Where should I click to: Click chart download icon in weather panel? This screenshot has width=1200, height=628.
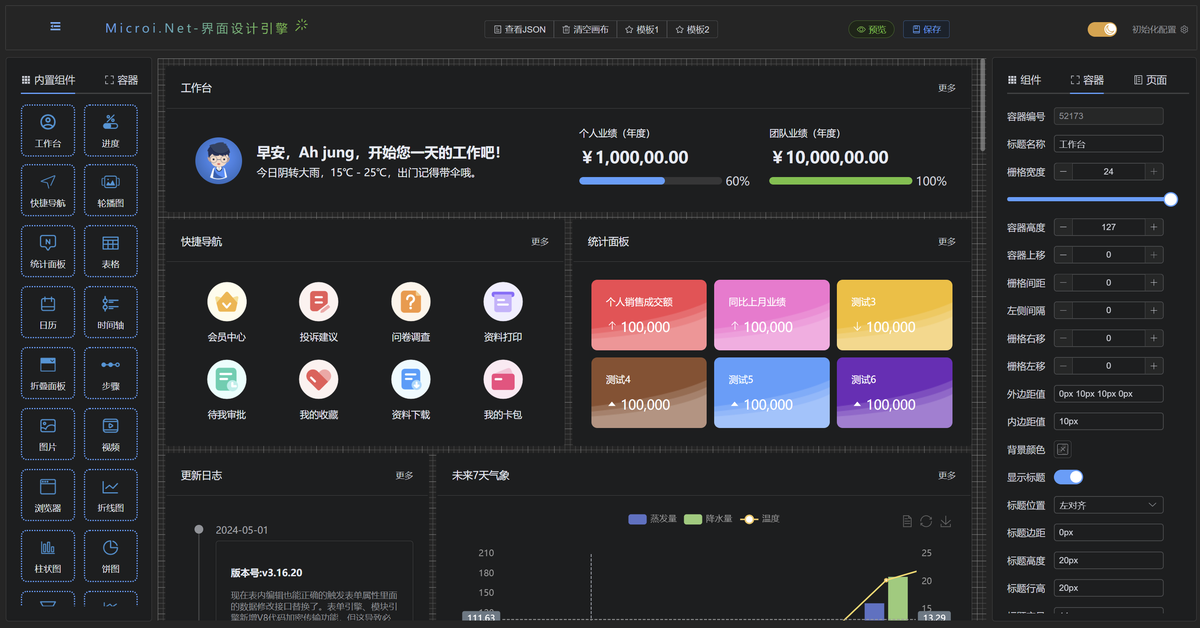pos(945,521)
